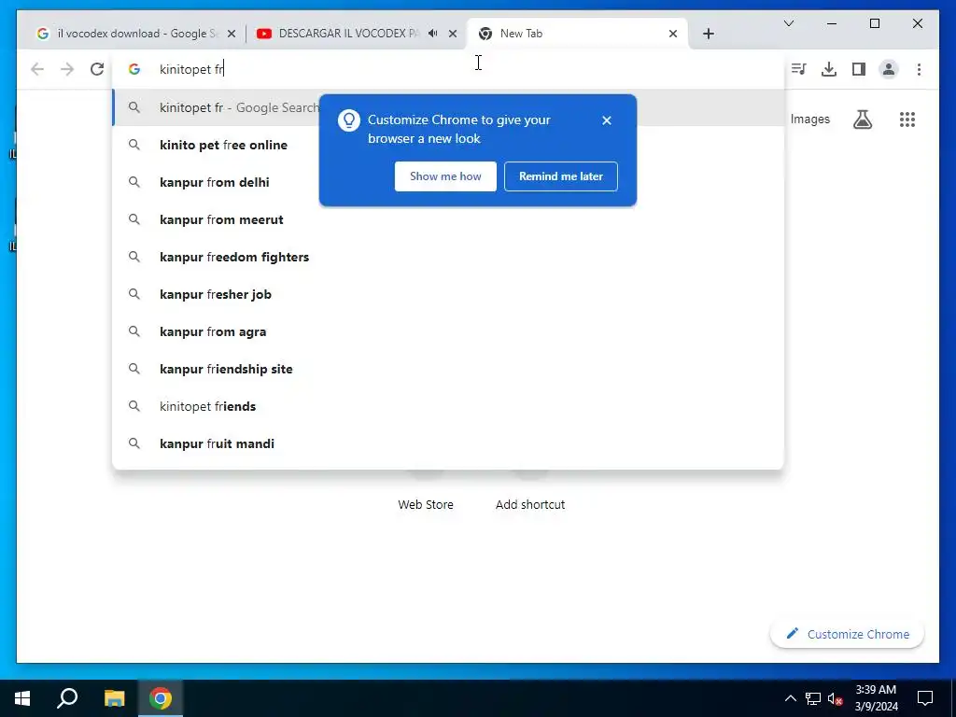Choose the 'kinito pet free online' suggestion
The image size is (956, 717).
447,145
